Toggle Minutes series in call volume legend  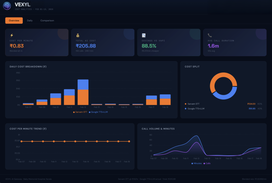(x=197, y=163)
